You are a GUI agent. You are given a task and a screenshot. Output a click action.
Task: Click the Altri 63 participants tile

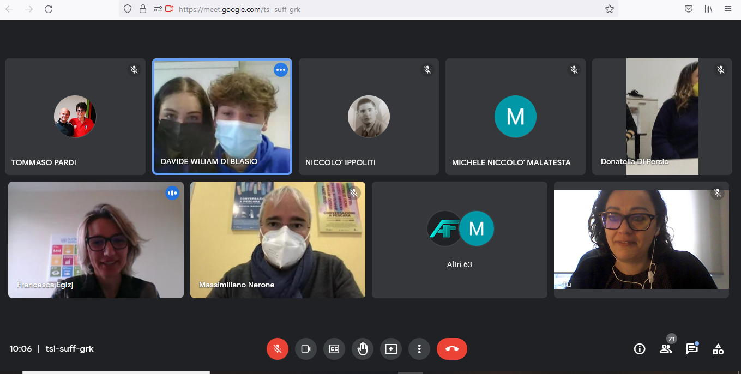459,240
